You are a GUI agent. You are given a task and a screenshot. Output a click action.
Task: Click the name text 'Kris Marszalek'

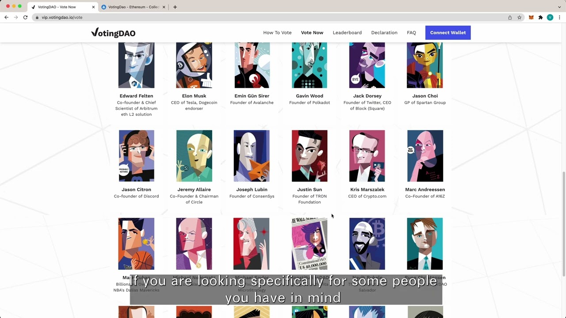[x=367, y=189]
